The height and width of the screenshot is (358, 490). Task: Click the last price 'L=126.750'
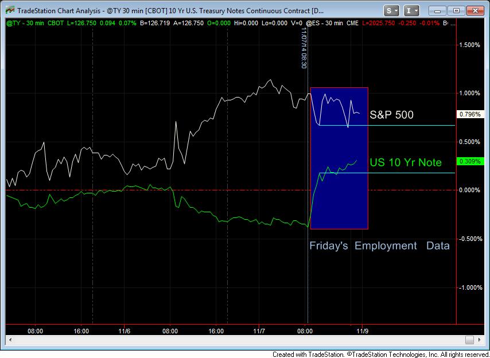click(82, 23)
